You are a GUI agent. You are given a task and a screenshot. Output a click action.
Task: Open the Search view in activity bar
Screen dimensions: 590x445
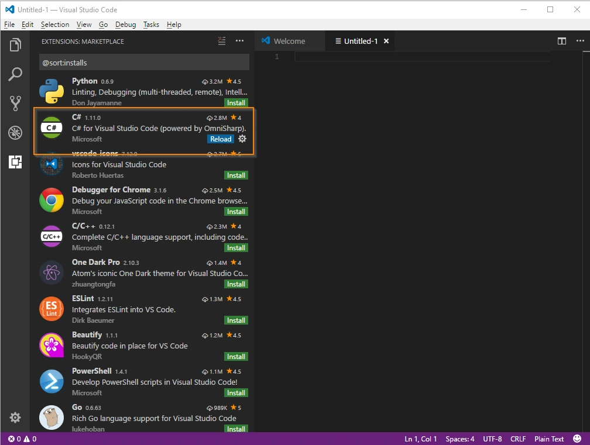[x=15, y=74]
